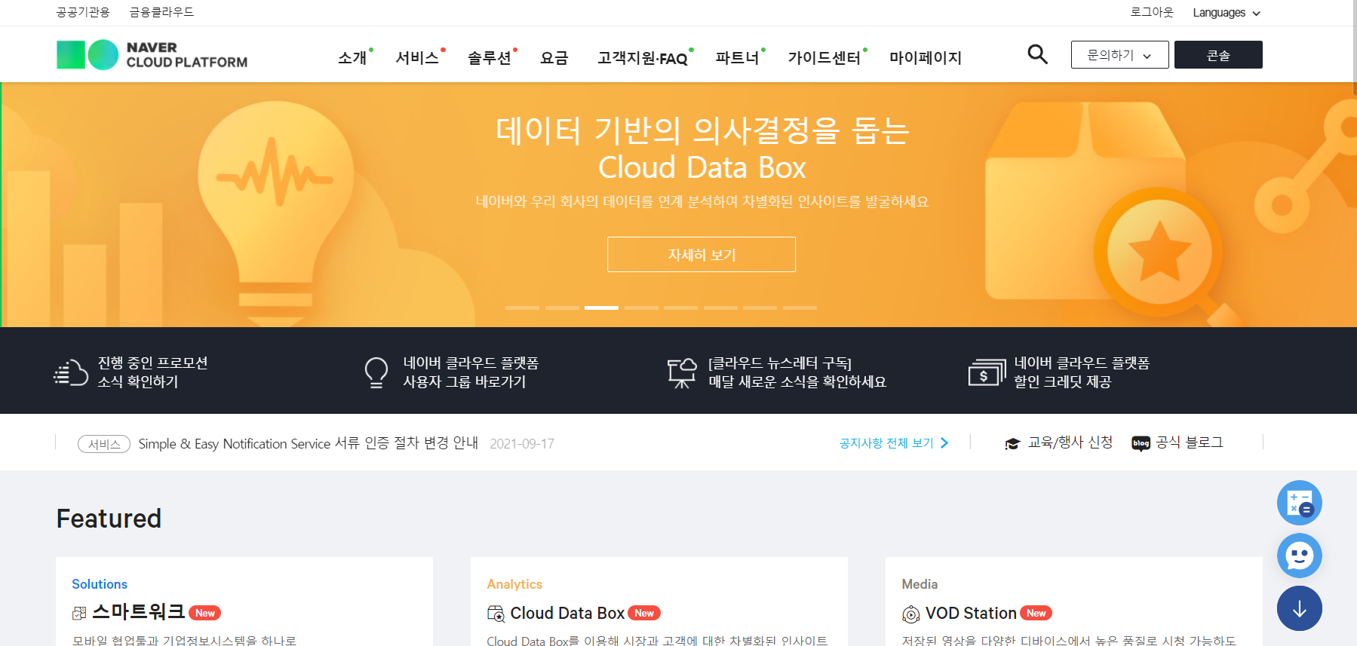Click the Solutions category label
This screenshot has height=646, width=1357.
tap(100, 584)
